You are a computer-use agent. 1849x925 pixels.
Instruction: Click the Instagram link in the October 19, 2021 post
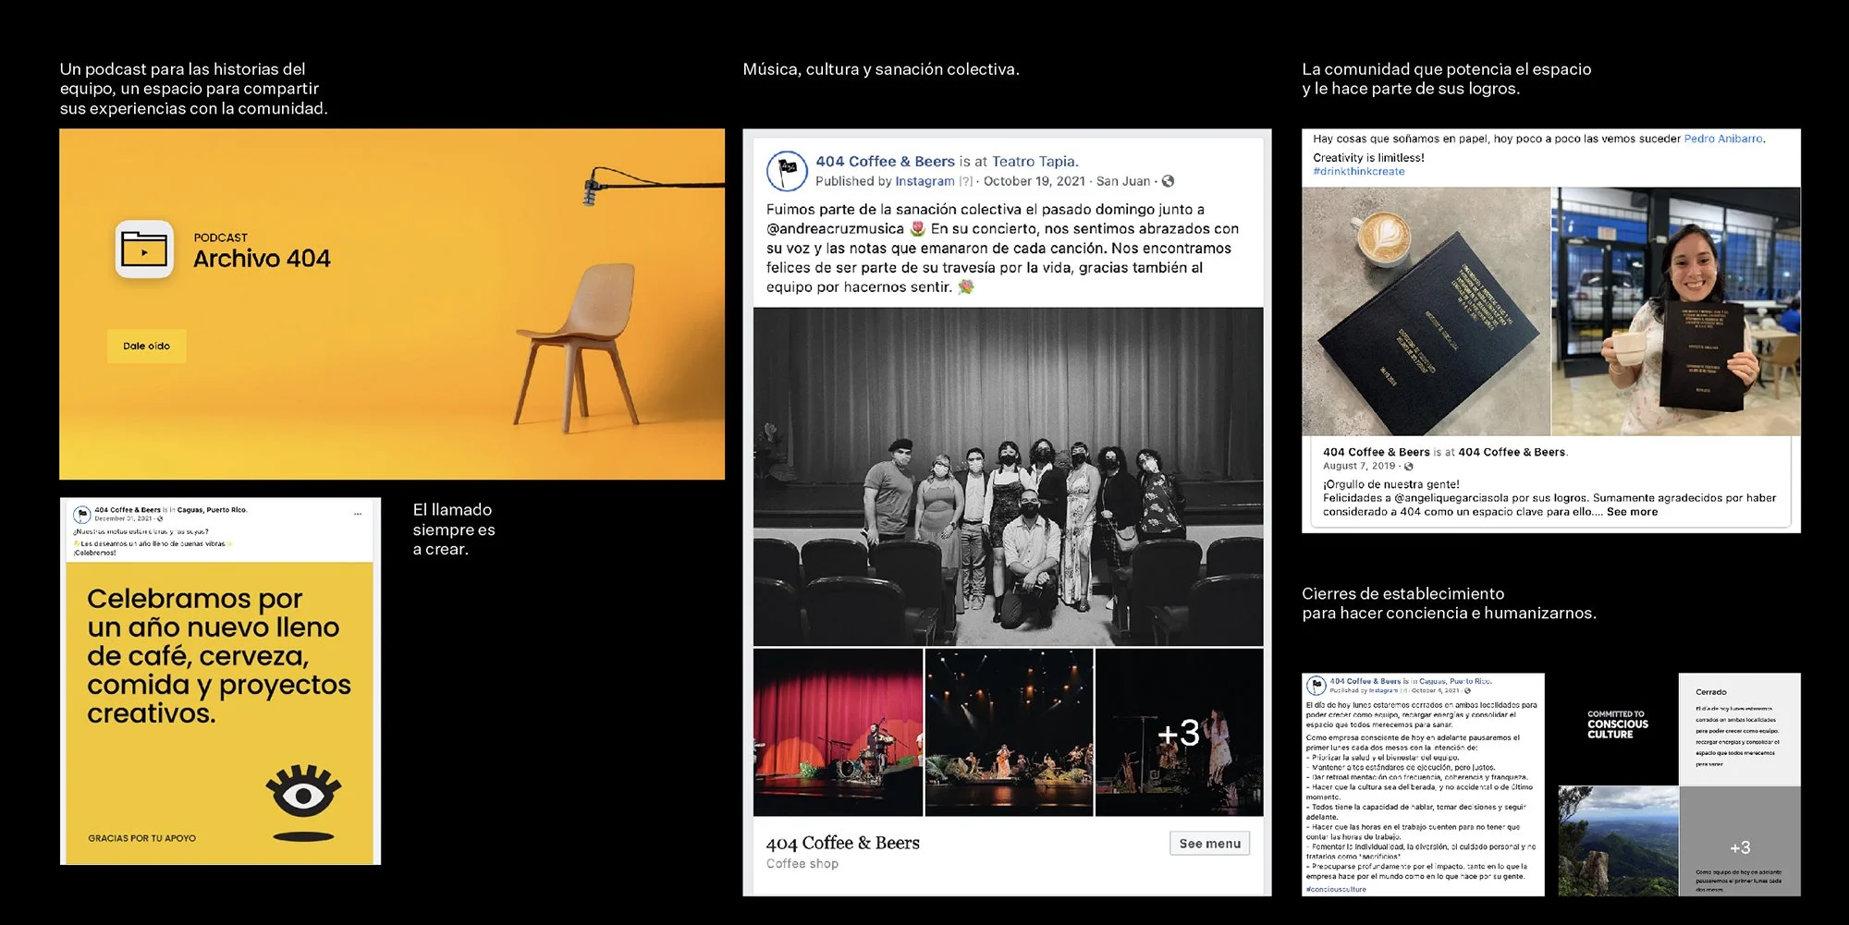tap(924, 181)
